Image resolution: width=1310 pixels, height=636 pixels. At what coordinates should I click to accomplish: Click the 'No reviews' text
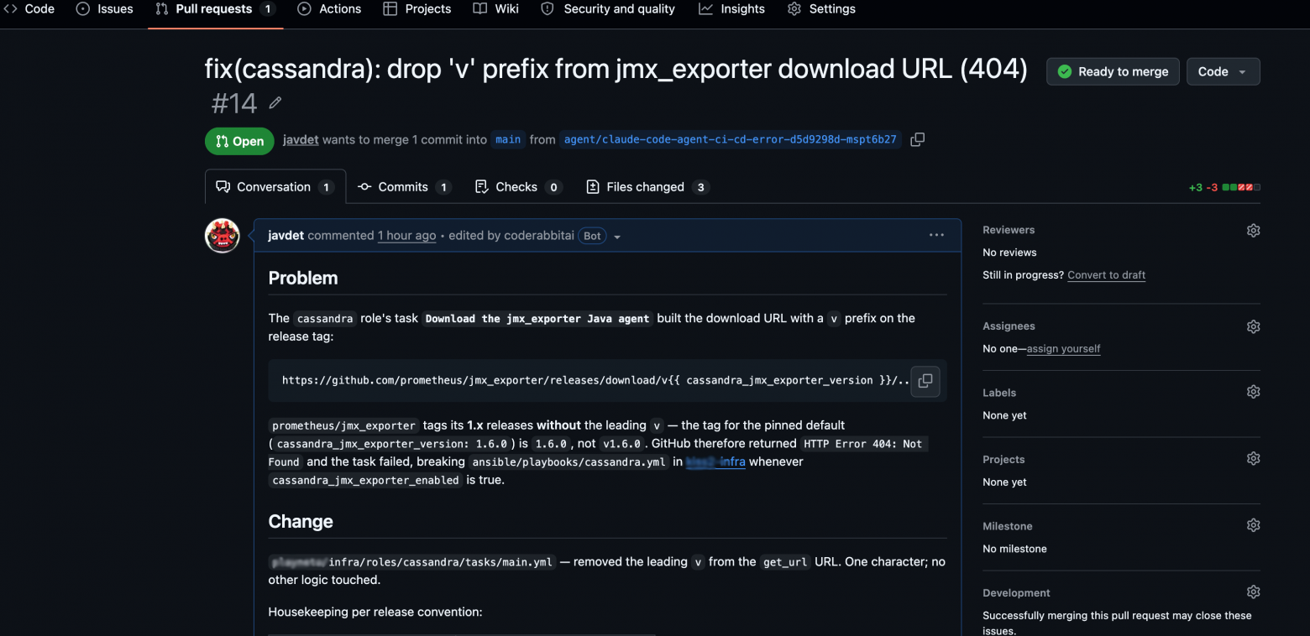coord(1009,253)
